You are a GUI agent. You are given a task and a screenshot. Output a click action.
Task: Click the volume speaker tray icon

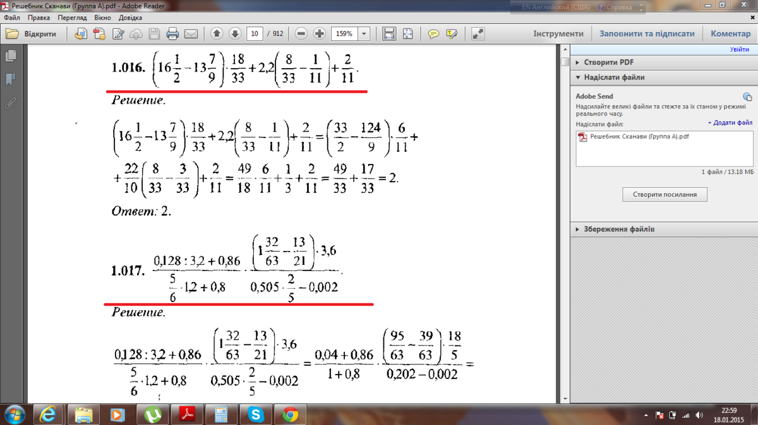click(x=700, y=415)
